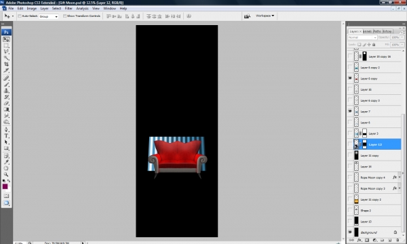This screenshot has height=244, width=407.
Task: Expand effects of Rope Moon copy 3
Action: pyautogui.click(x=400, y=188)
